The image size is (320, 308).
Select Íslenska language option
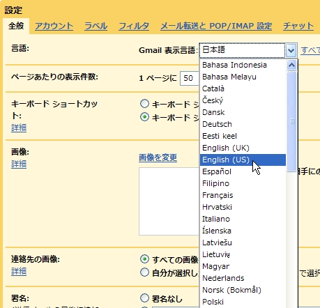[243, 231]
